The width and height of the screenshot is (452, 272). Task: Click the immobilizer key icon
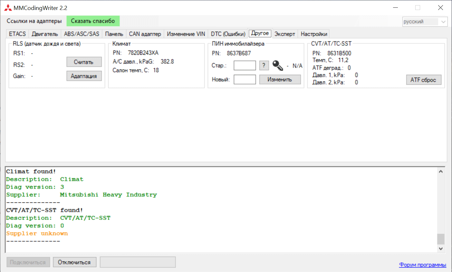pyautogui.click(x=277, y=65)
